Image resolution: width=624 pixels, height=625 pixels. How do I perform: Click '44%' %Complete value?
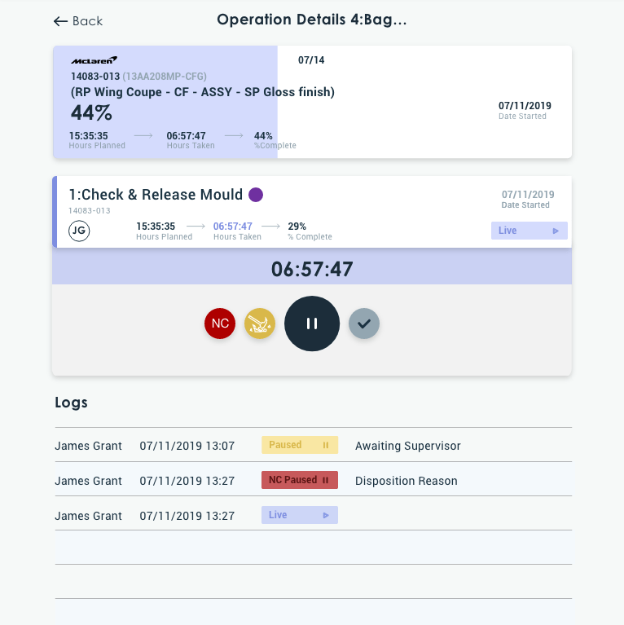263,136
